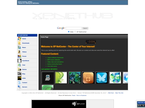Click the Blog icon in sidebar
Image resolution: width=145 pixels, height=108 pixels.
(x=19, y=74)
